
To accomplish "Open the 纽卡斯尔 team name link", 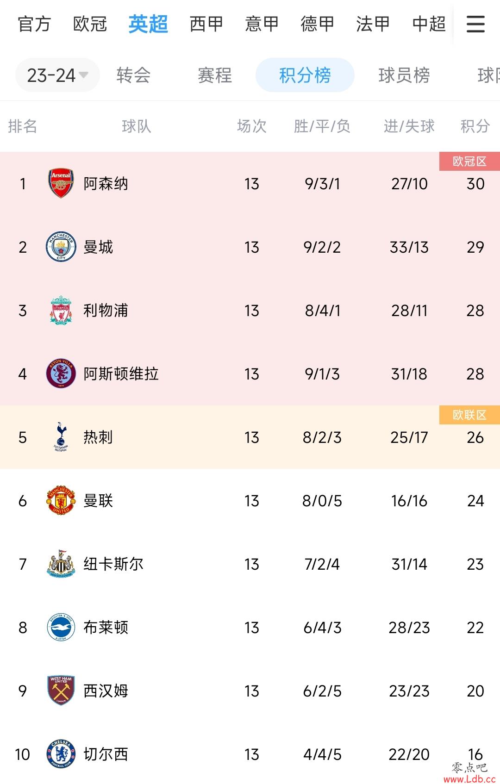I will coord(113,564).
